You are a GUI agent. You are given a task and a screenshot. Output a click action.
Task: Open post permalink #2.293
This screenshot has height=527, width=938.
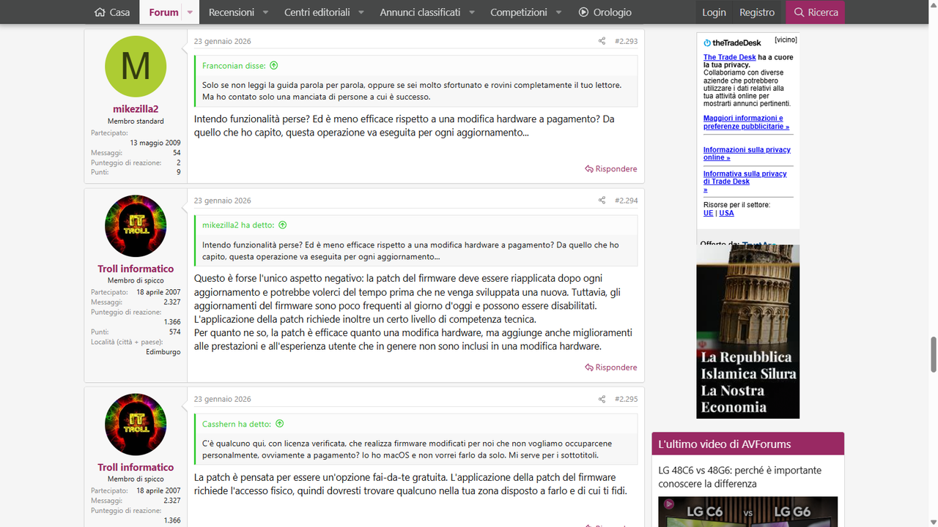626,42
